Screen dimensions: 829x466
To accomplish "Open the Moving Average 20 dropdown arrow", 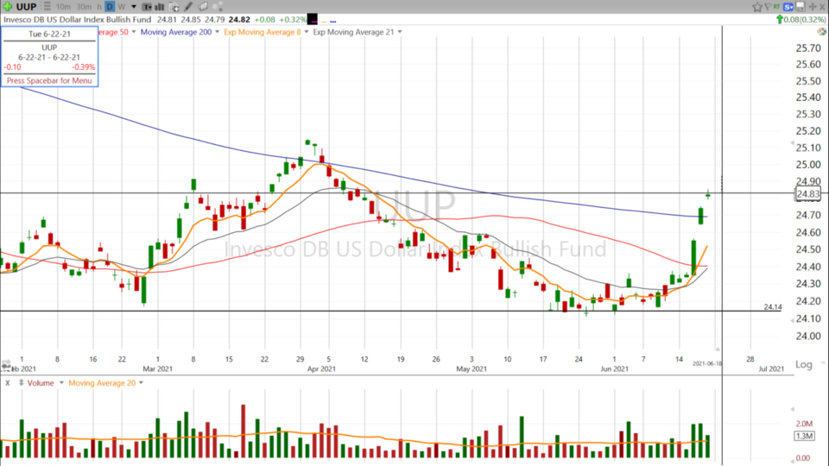I will [x=141, y=382].
